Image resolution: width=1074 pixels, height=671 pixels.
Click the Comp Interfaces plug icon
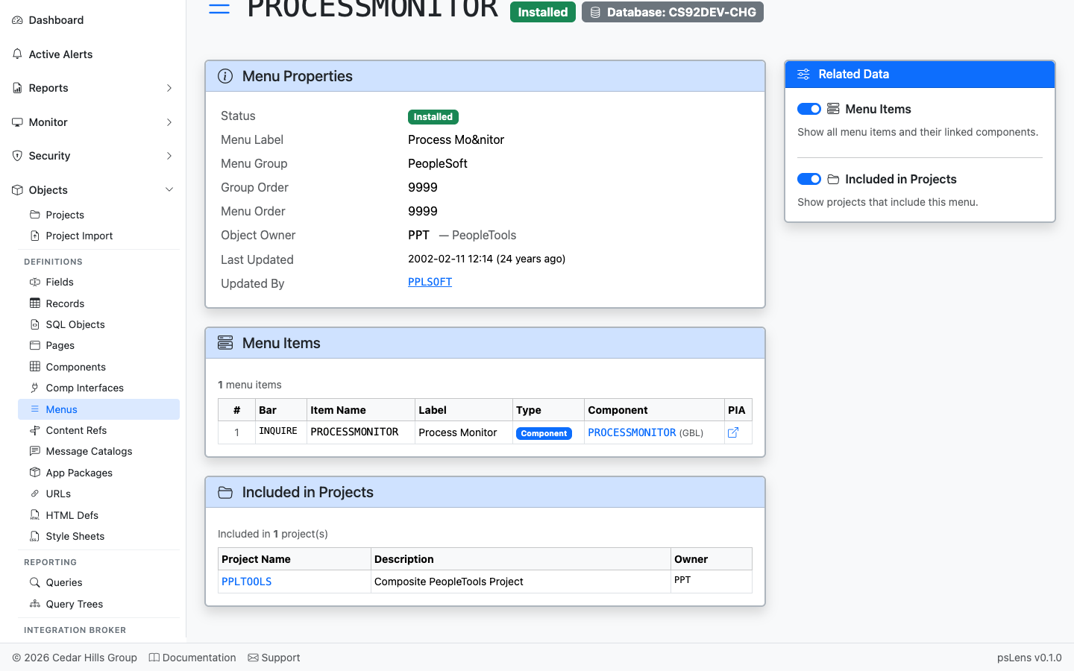click(x=35, y=388)
